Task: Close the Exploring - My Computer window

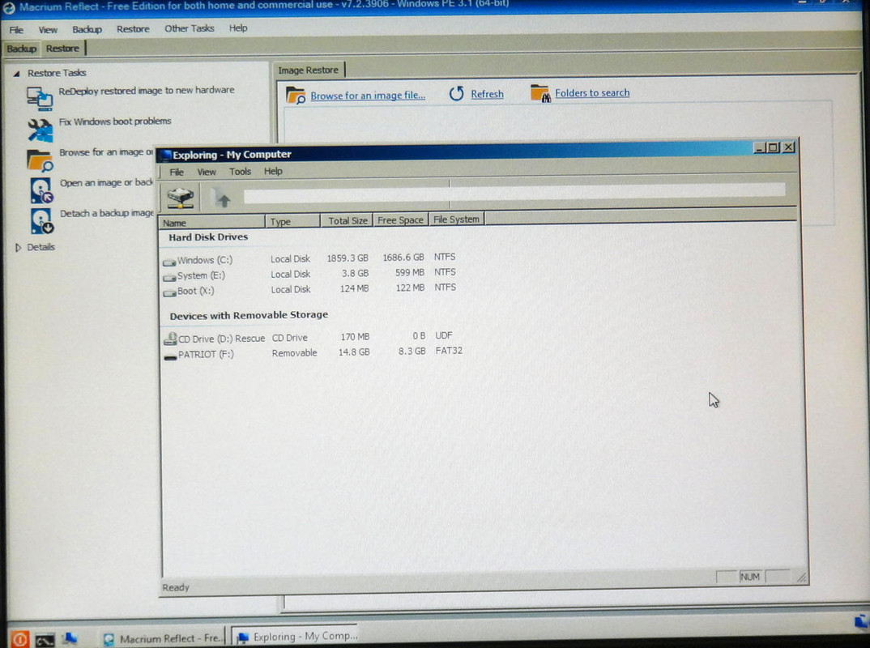Action: pos(788,147)
